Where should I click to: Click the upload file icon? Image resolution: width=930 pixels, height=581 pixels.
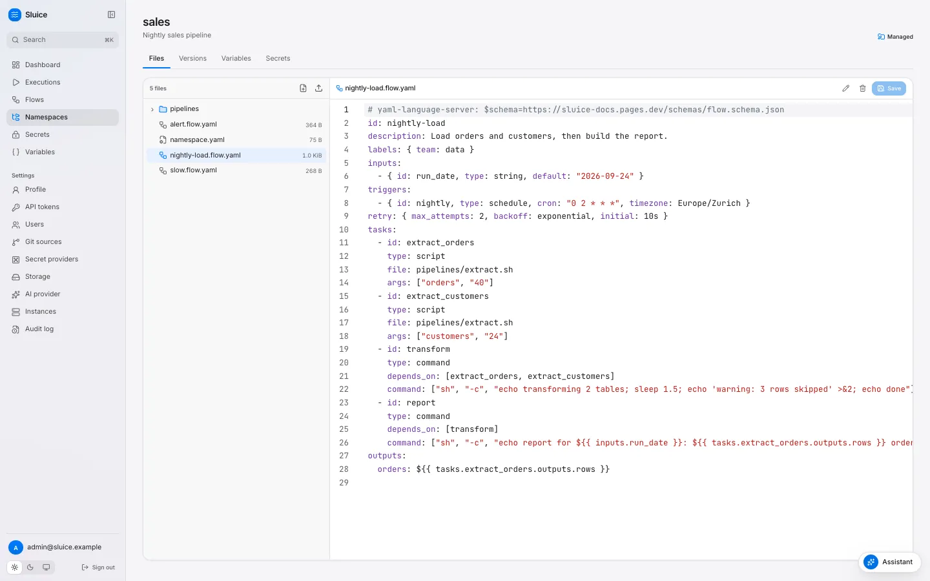(318, 88)
